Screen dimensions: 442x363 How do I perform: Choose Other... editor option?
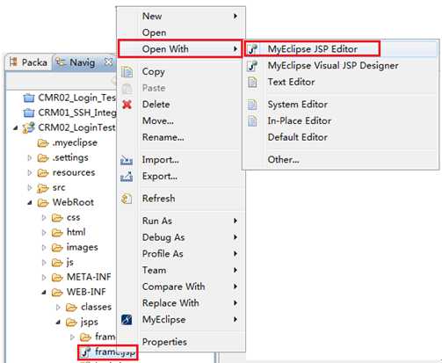(341, 160)
